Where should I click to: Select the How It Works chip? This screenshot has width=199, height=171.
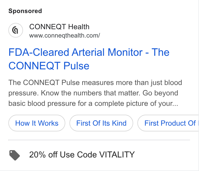click(37, 123)
